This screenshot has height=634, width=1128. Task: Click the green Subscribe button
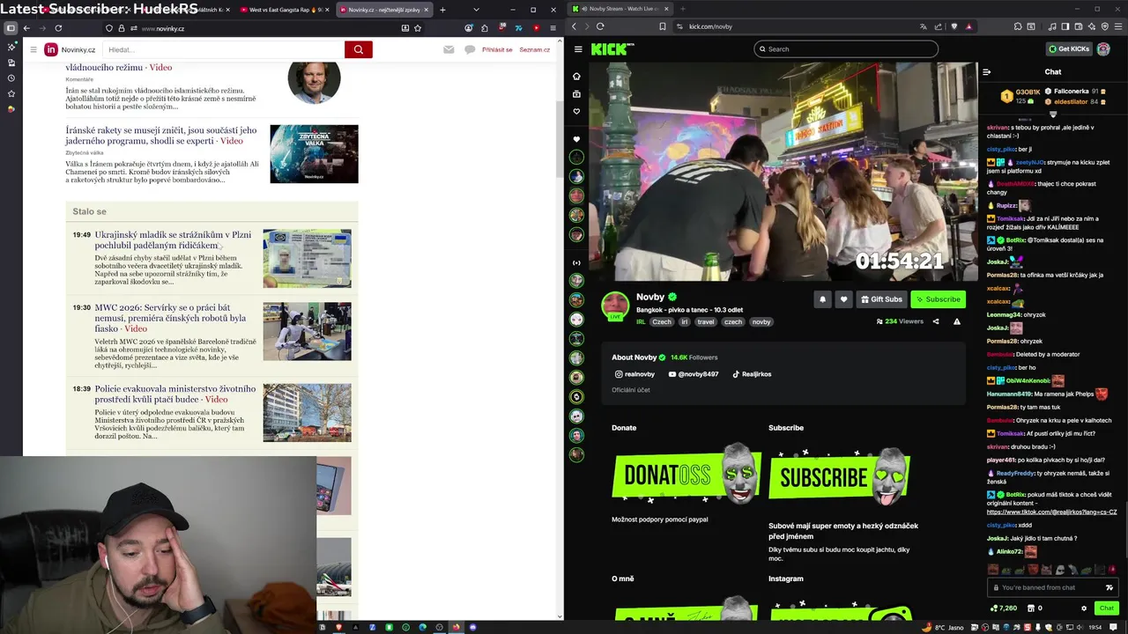(x=938, y=299)
